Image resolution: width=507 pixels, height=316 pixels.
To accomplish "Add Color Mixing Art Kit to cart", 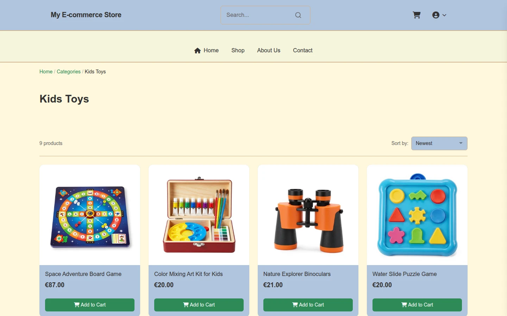I will [x=199, y=305].
